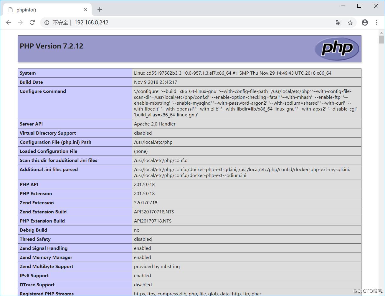Minimize the browser window
The width and height of the screenshot is (385, 296).
343,6
